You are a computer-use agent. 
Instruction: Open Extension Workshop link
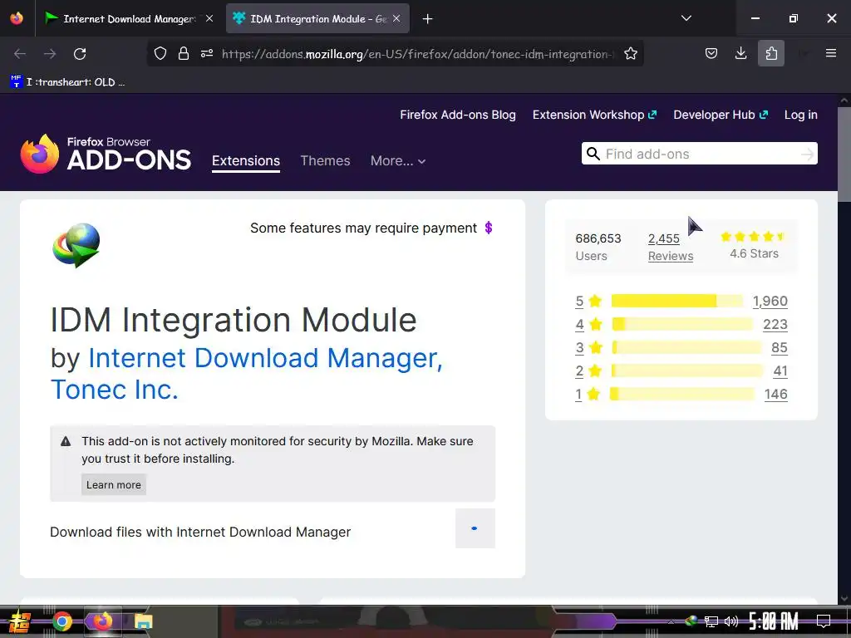click(x=594, y=115)
